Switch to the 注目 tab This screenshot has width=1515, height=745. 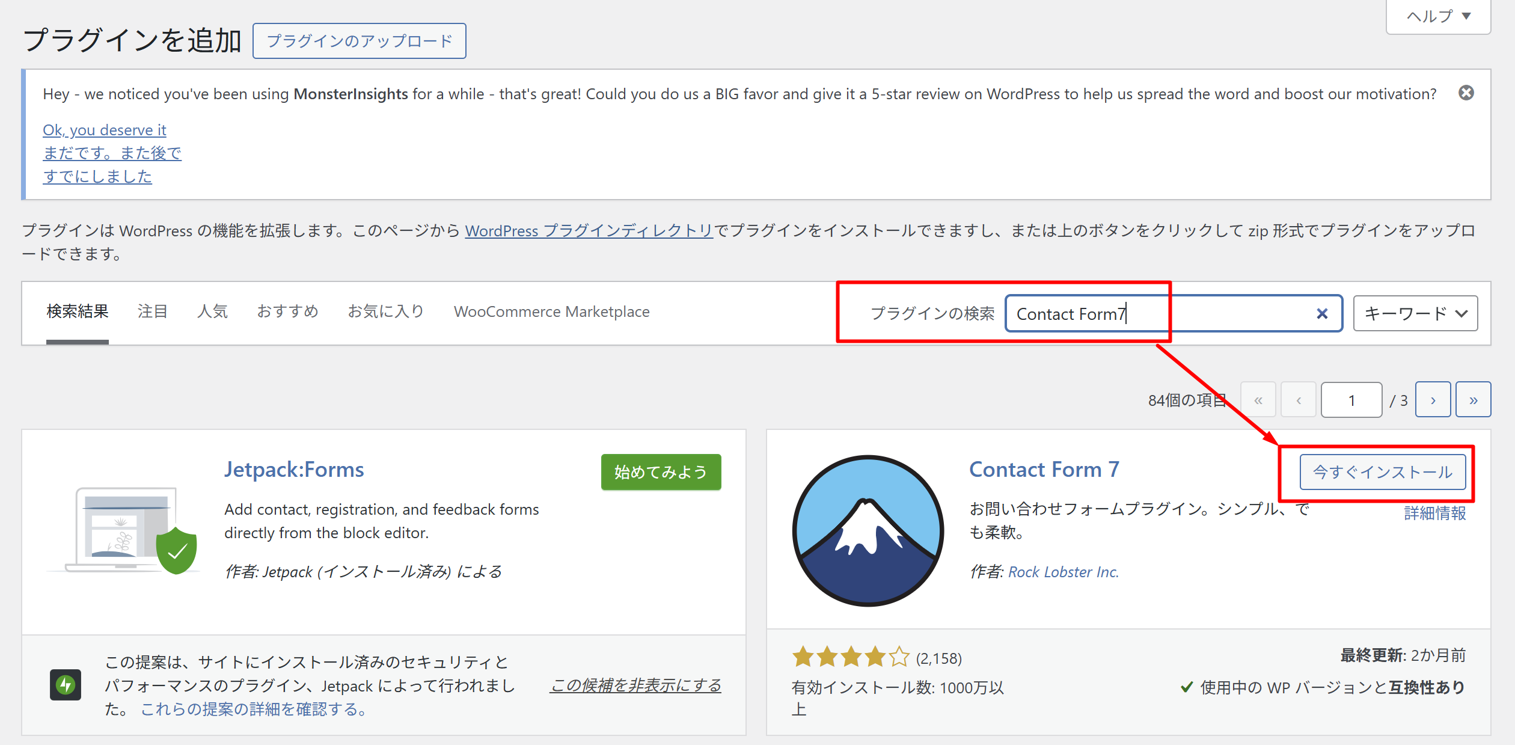(x=152, y=311)
